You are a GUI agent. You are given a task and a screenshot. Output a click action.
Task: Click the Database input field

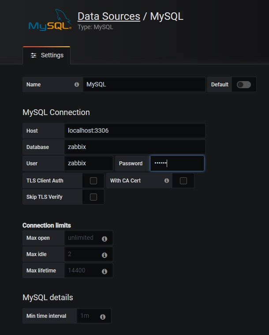(135, 147)
